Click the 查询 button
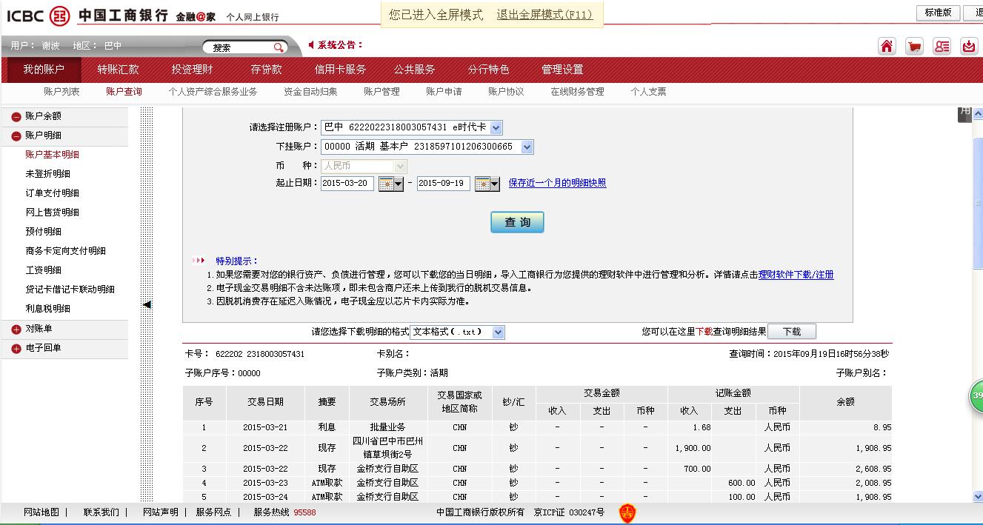The height and width of the screenshot is (525, 983). click(517, 222)
